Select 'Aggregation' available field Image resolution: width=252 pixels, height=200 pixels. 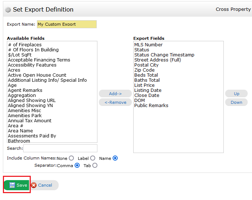[x=52, y=95]
